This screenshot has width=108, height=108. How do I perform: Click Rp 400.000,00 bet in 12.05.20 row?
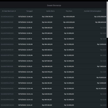point(69,22)
